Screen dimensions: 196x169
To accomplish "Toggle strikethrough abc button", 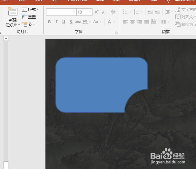I will [78, 22].
